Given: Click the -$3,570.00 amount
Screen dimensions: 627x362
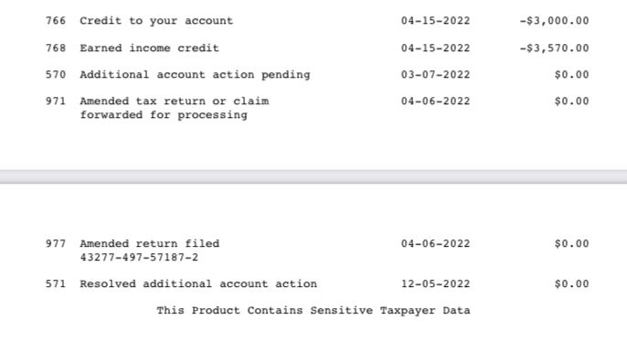Looking at the screenshot, I should coord(554,48).
